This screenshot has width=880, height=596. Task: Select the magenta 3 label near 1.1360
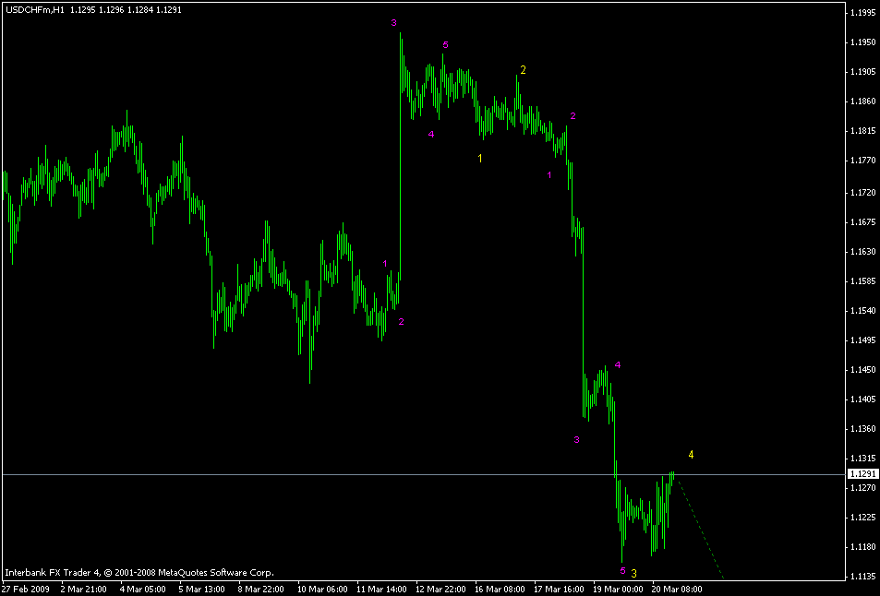576,439
